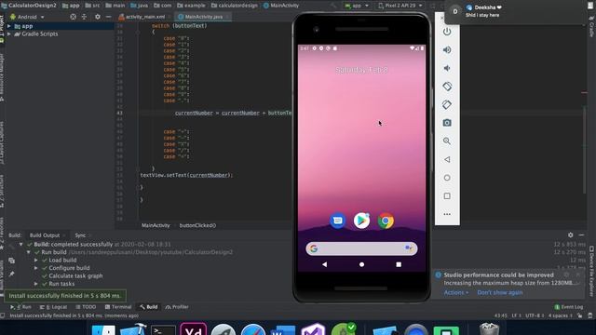Click the Don't show again link
This screenshot has width=596, height=335.
point(500,292)
